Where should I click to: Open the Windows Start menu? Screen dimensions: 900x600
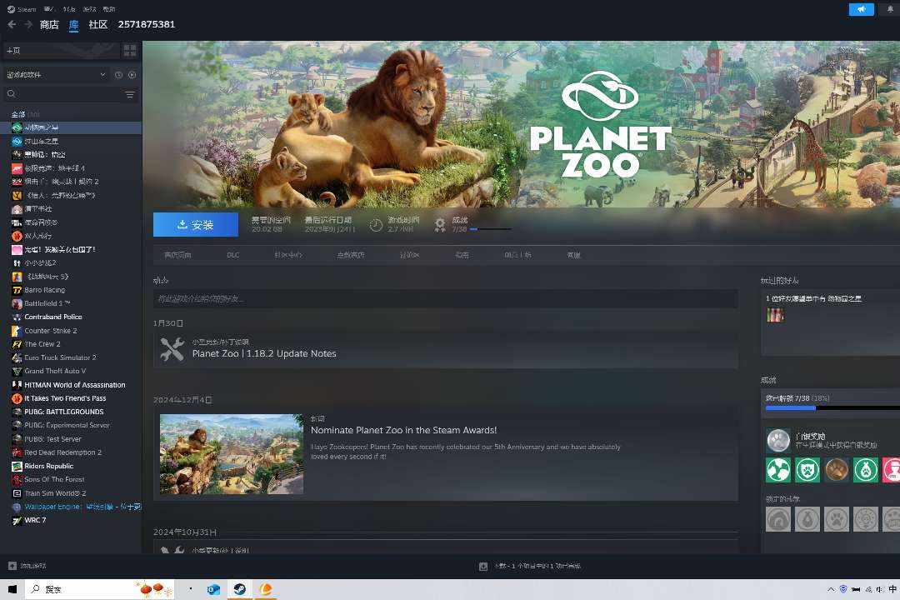12,589
